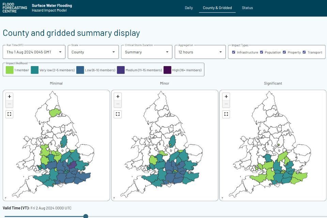
Task: Open the Run Time dropdown
Action: click(34, 52)
